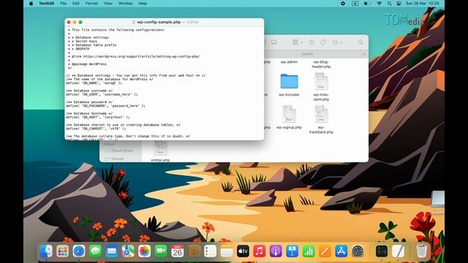The width and height of the screenshot is (468, 263).
Task: Open Maps from the Dock
Action: (x=128, y=251)
